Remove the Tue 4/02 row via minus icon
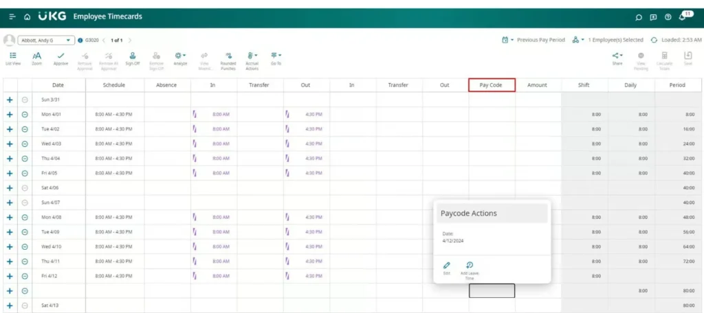 point(25,128)
